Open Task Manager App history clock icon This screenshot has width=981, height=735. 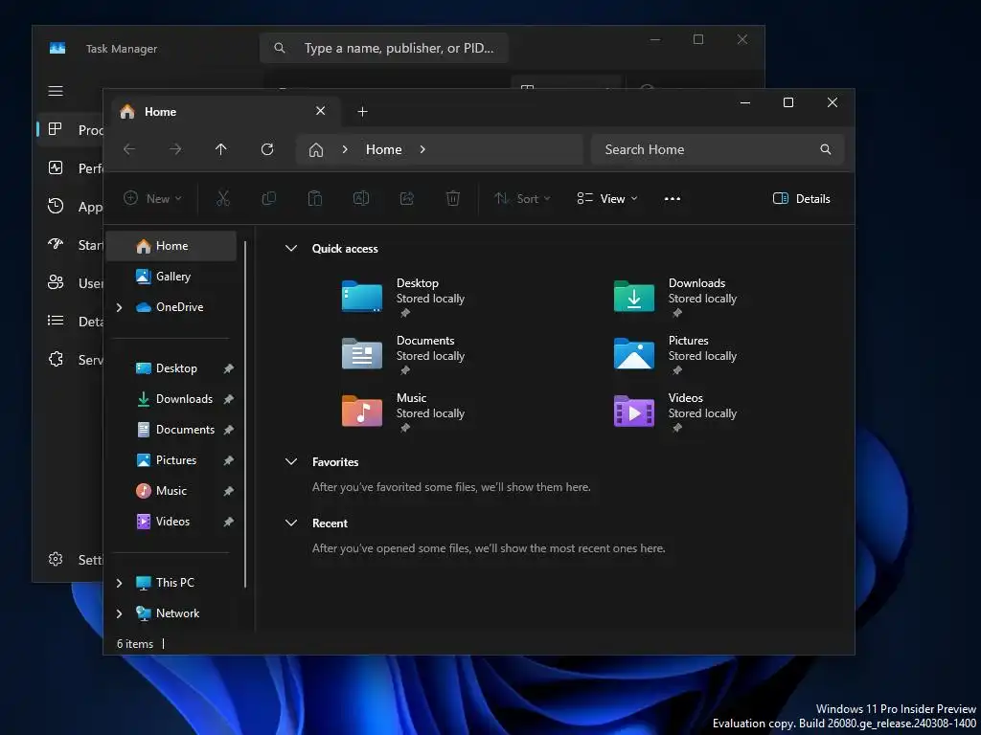click(x=56, y=206)
